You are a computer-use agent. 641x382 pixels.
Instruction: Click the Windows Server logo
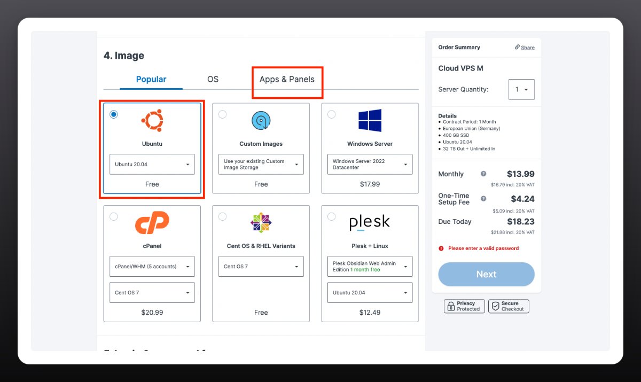[370, 121]
